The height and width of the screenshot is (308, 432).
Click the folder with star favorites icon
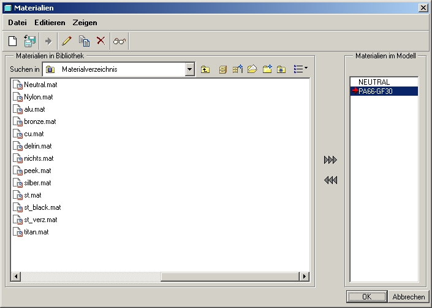pos(281,69)
